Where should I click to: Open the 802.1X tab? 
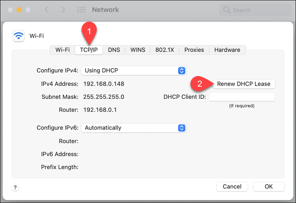click(x=165, y=50)
